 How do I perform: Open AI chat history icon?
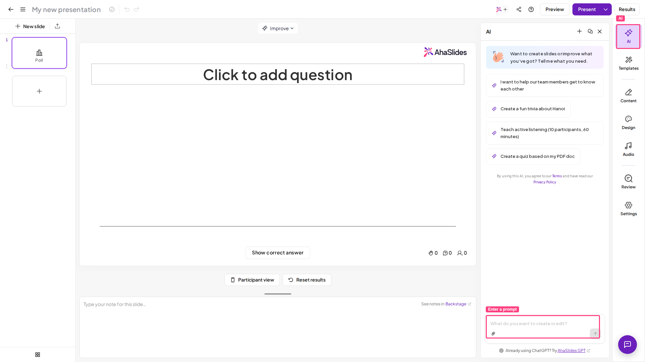pyautogui.click(x=590, y=32)
